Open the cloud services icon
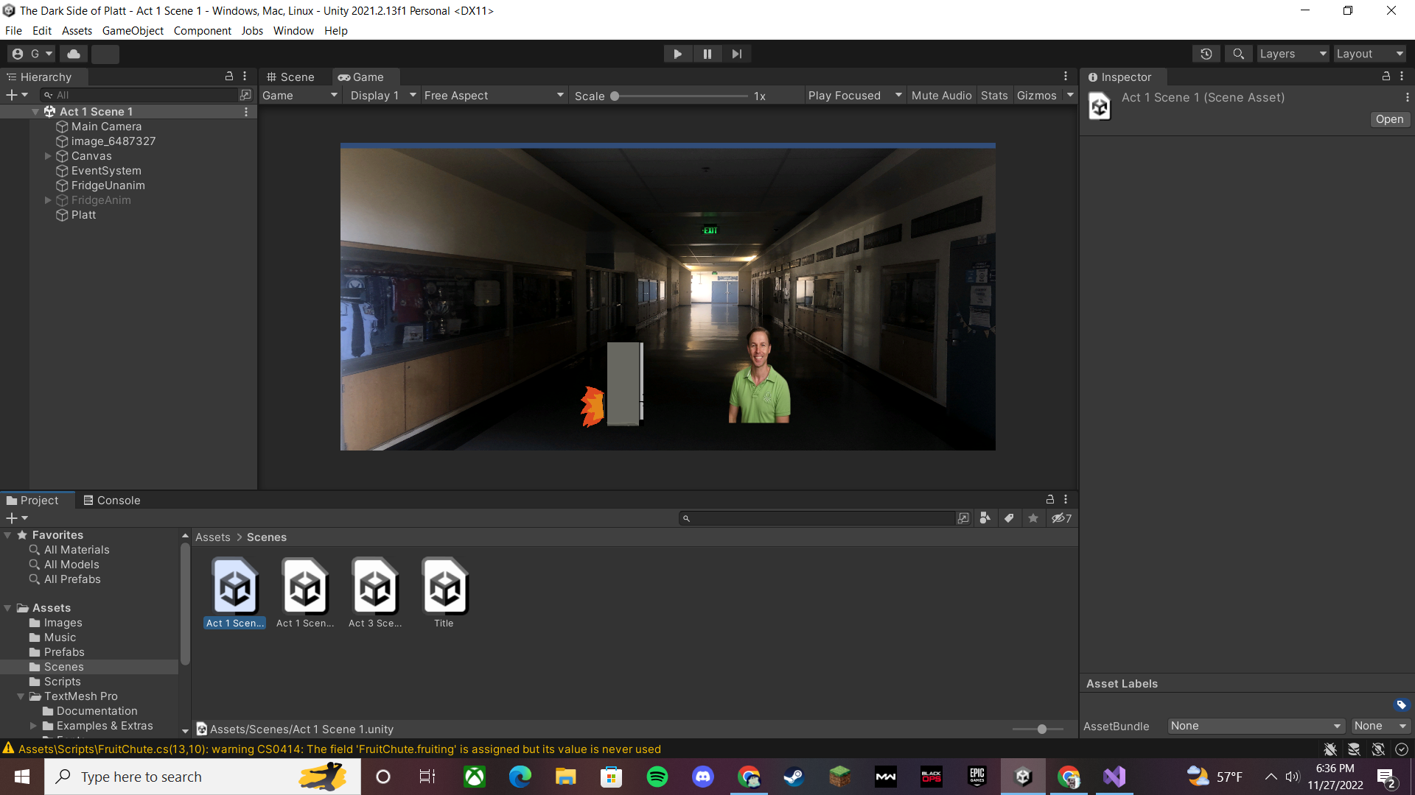The image size is (1415, 795). pos(74,54)
